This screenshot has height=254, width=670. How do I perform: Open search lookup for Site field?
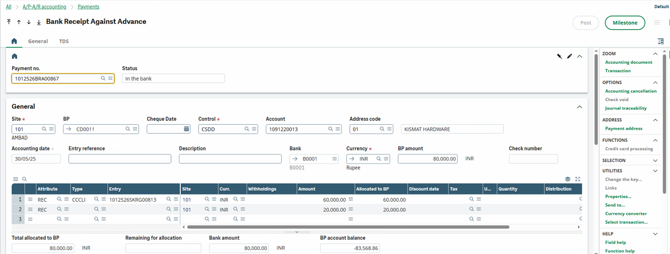(x=44, y=129)
